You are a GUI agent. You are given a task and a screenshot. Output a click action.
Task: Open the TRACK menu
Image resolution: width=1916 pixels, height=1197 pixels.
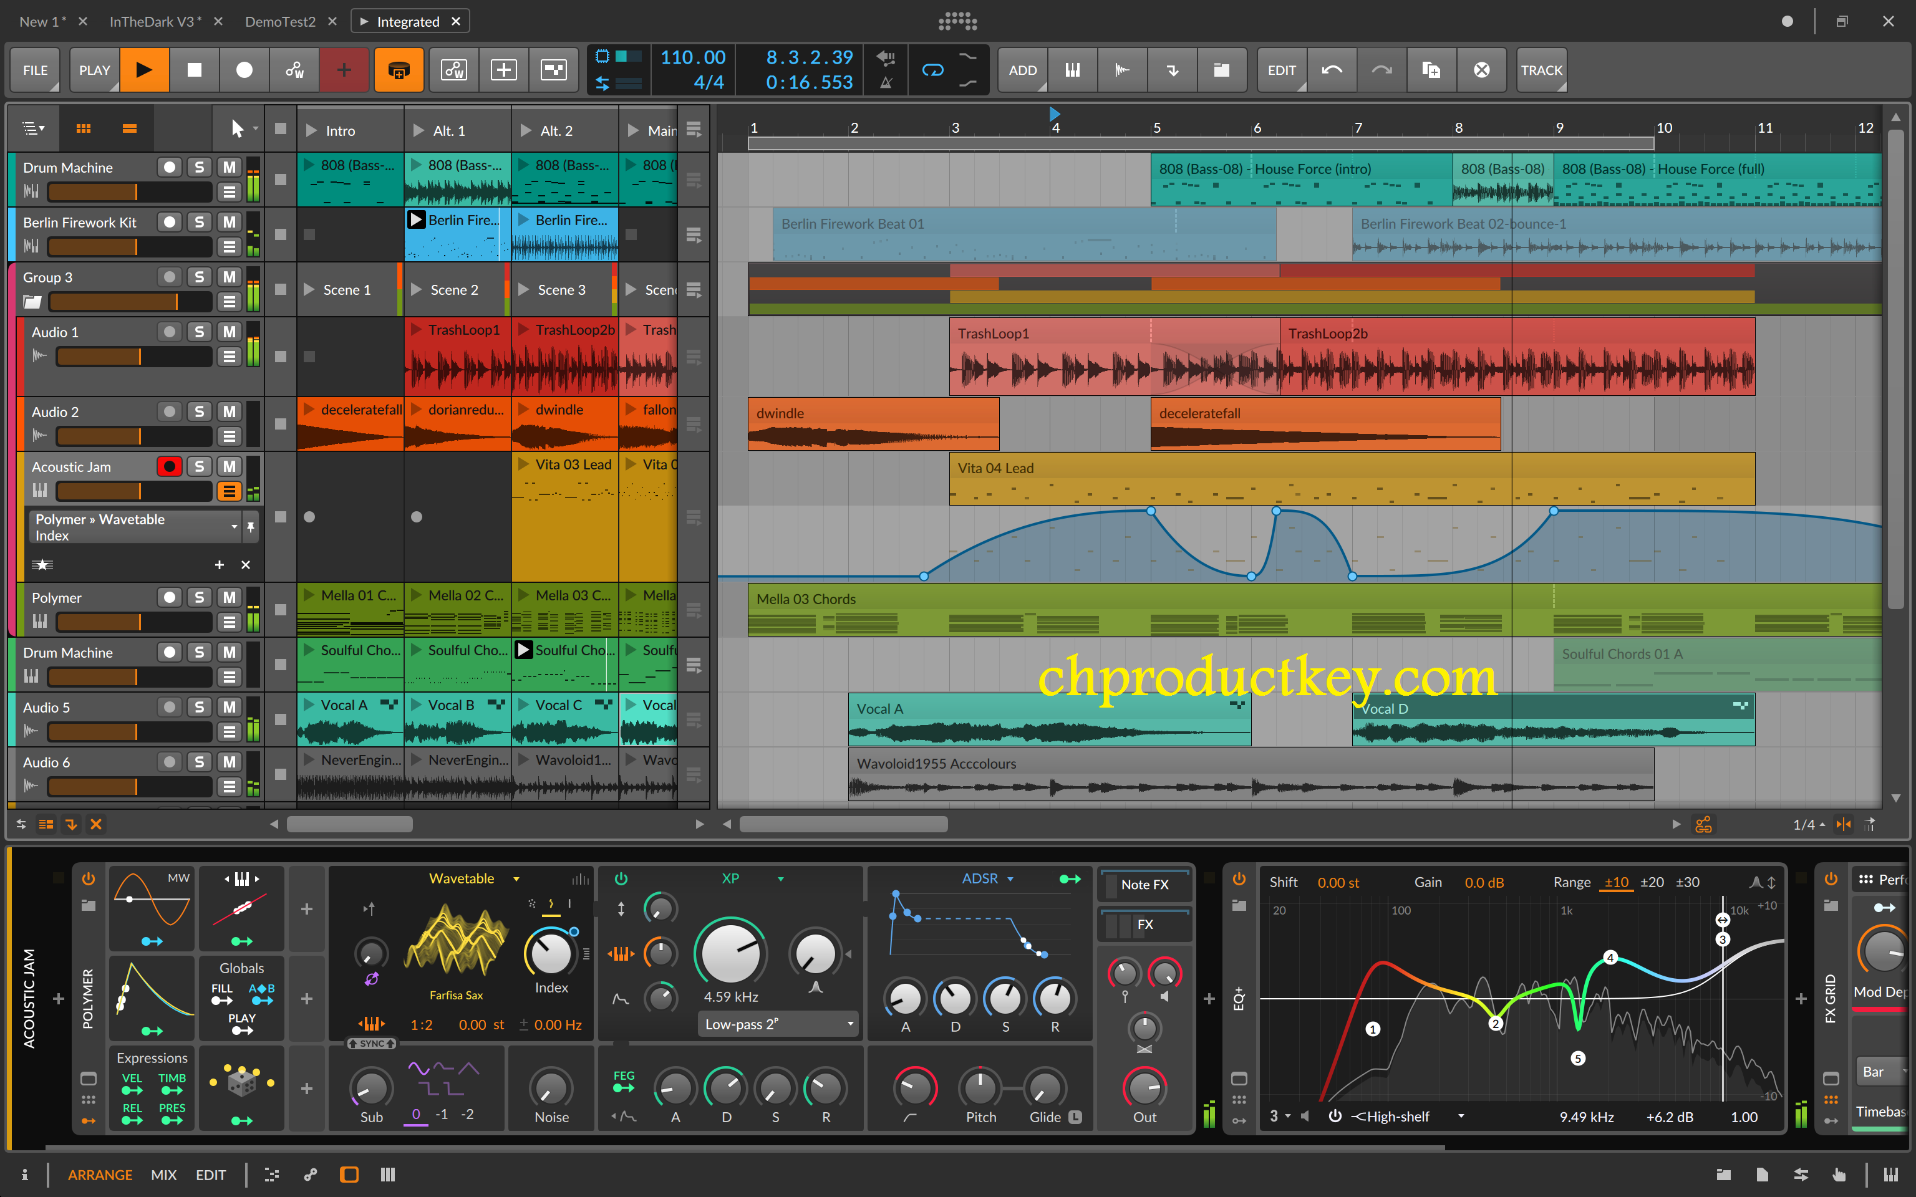click(x=1542, y=70)
